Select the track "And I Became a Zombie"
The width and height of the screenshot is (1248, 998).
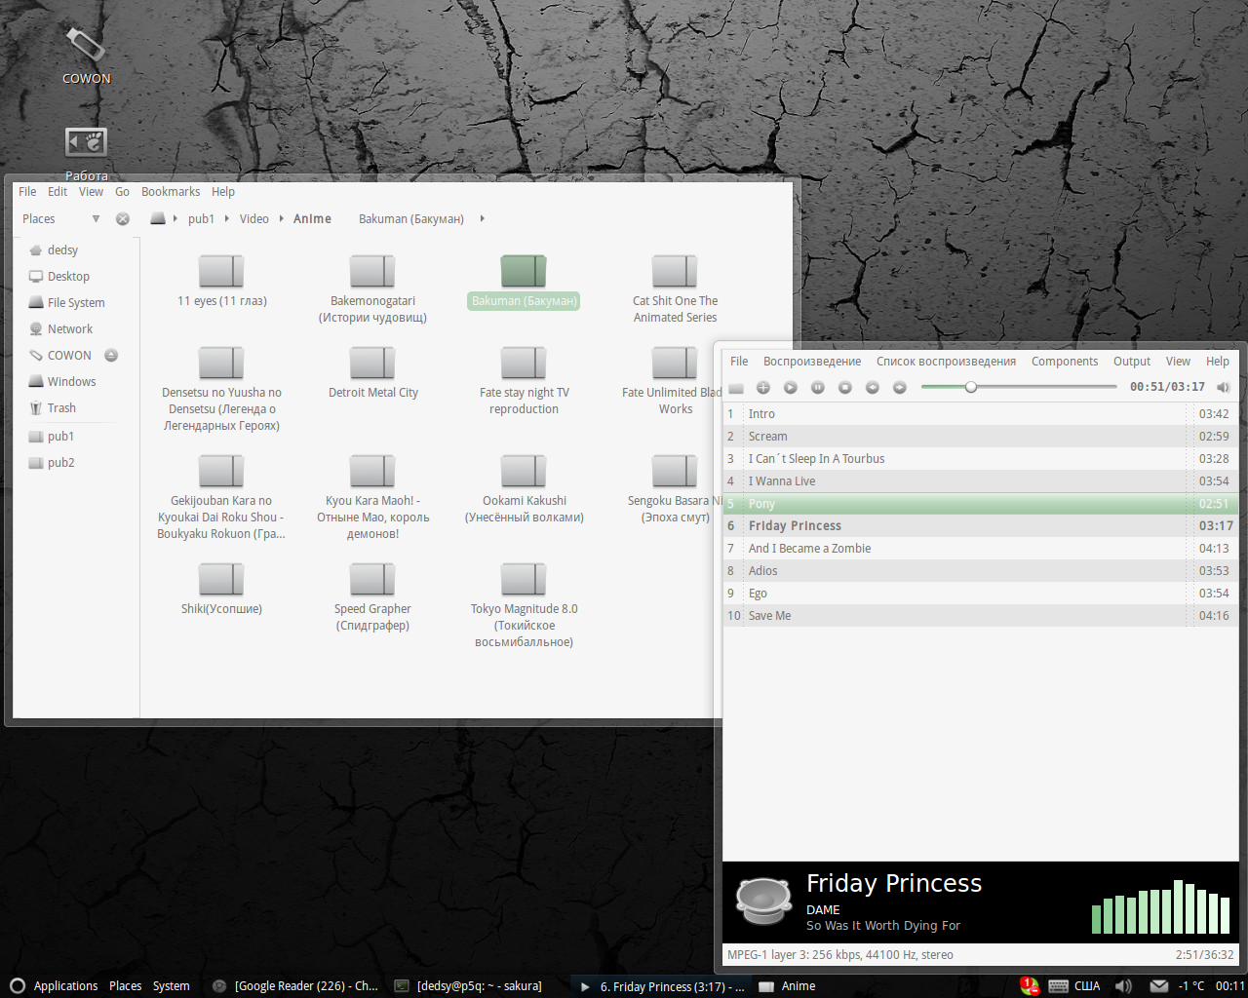pyautogui.click(x=809, y=549)
